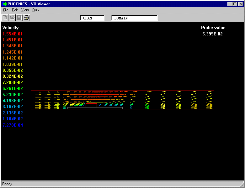Image resolution: width=245 pixels, height=188 pixels.
Task: Open the View menu
Action: [25, 10]
